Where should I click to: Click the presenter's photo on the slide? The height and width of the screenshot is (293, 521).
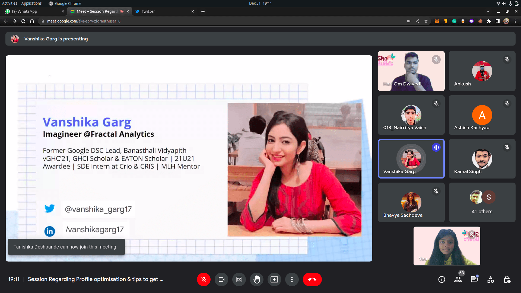point(294,170)
